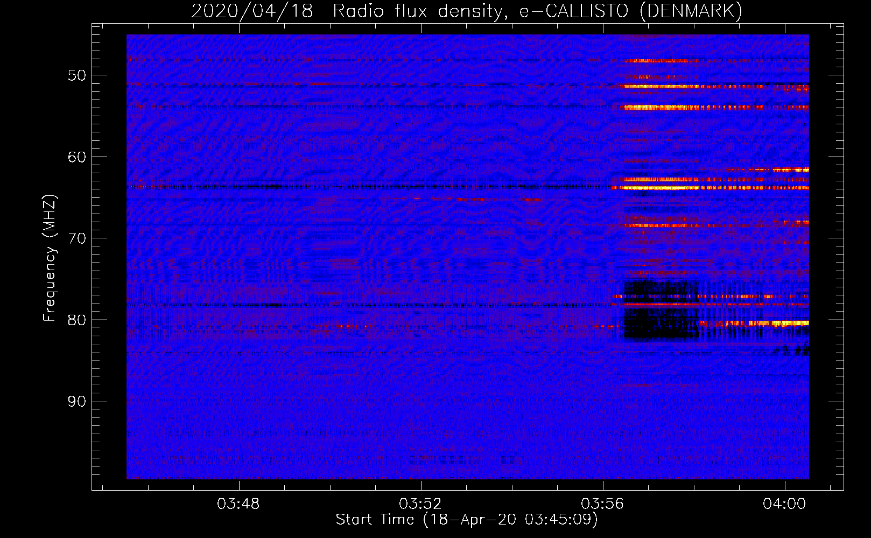The image size is (871, 538).
Task: Click the 03:52 time tick label
Action: 420,504
